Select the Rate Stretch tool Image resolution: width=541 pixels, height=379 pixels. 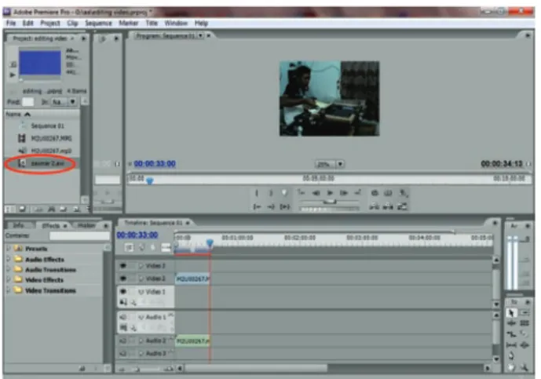point(511,333)
